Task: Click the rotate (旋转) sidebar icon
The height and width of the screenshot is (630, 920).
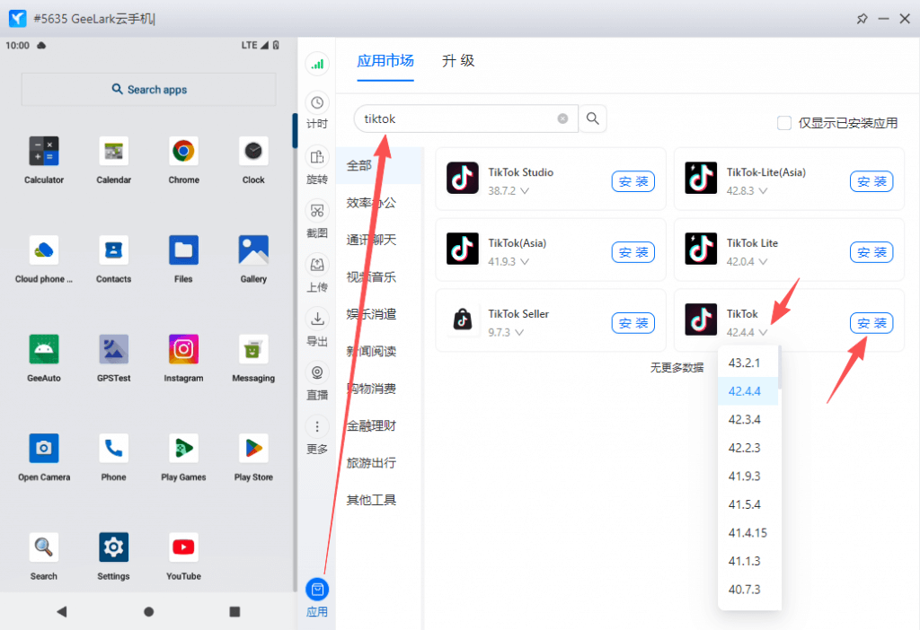Action: [x=317, y=157]
